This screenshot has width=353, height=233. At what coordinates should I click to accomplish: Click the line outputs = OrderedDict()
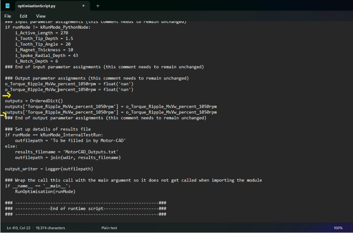point(34,101)
